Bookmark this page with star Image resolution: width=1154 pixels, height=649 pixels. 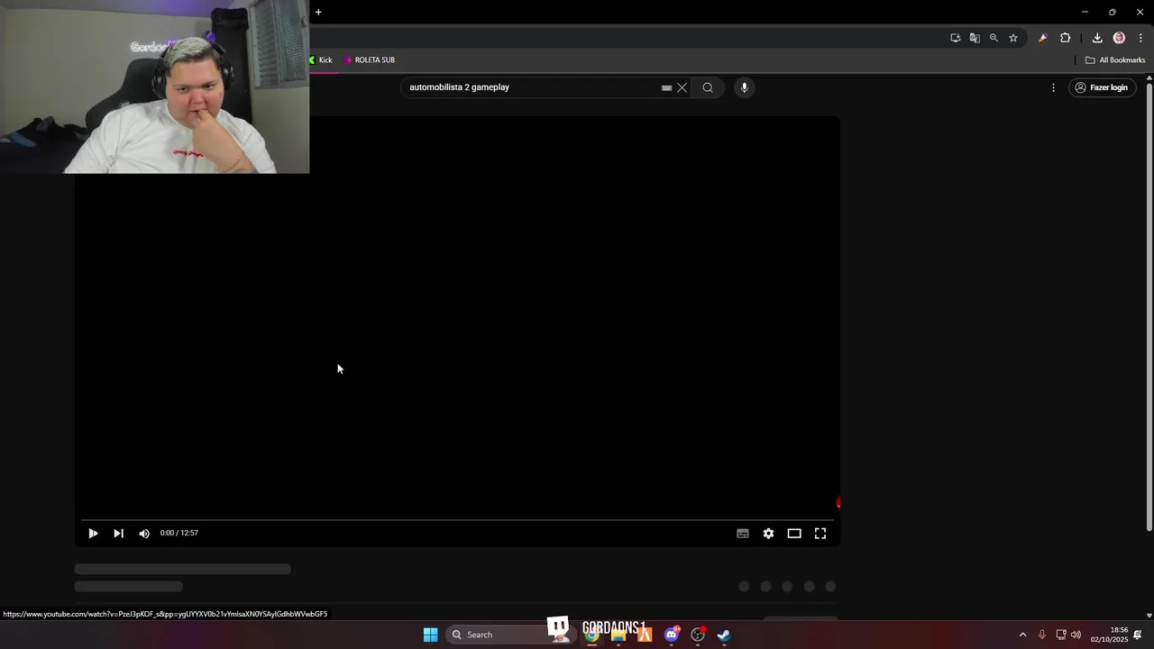click(x=1013, y=38)
